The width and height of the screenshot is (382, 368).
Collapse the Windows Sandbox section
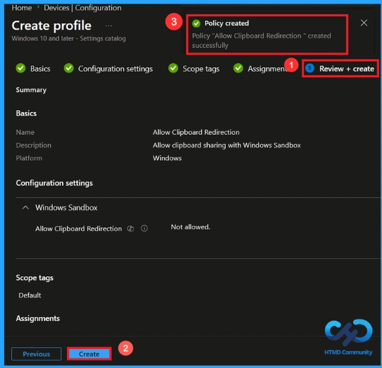(x=26, y=208)
